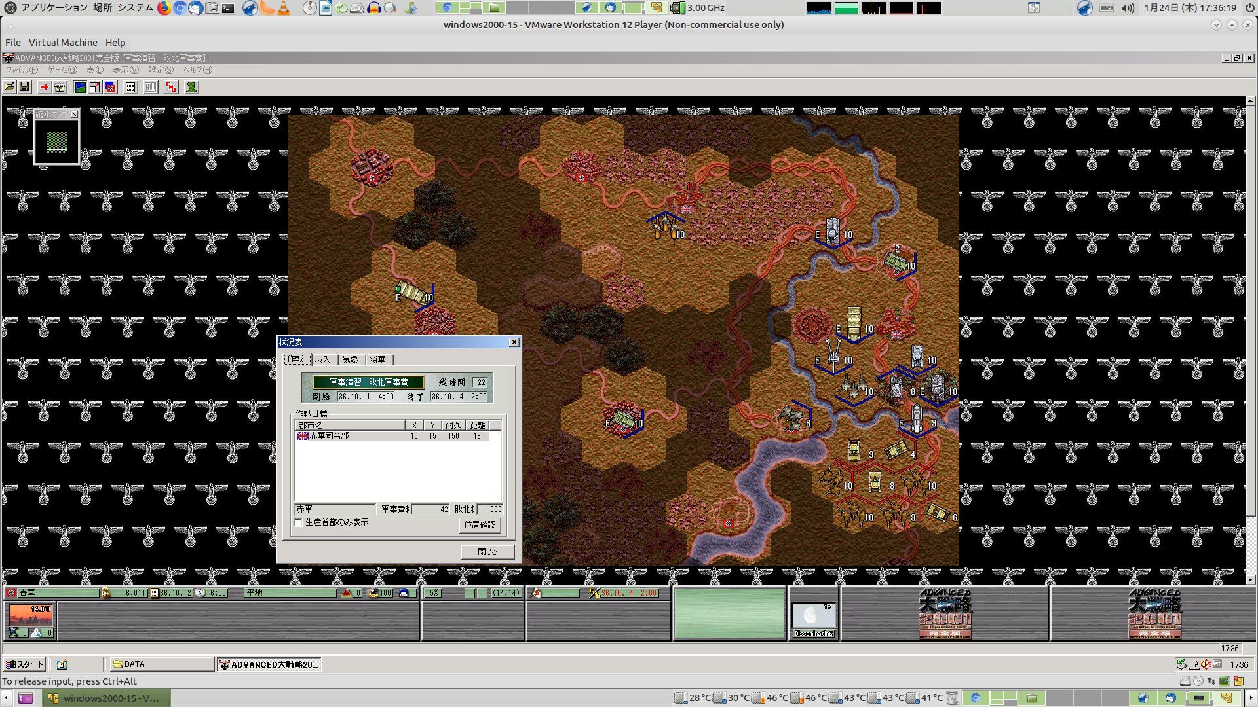Click the mini-map thumbnail
Screen dimensions: 1258x707
(x=57, y=141)
